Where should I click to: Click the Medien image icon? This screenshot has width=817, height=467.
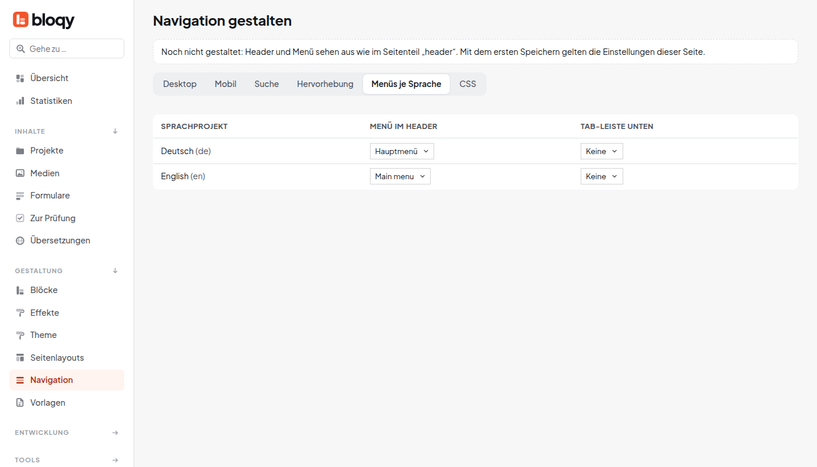[x=20, y=173]
